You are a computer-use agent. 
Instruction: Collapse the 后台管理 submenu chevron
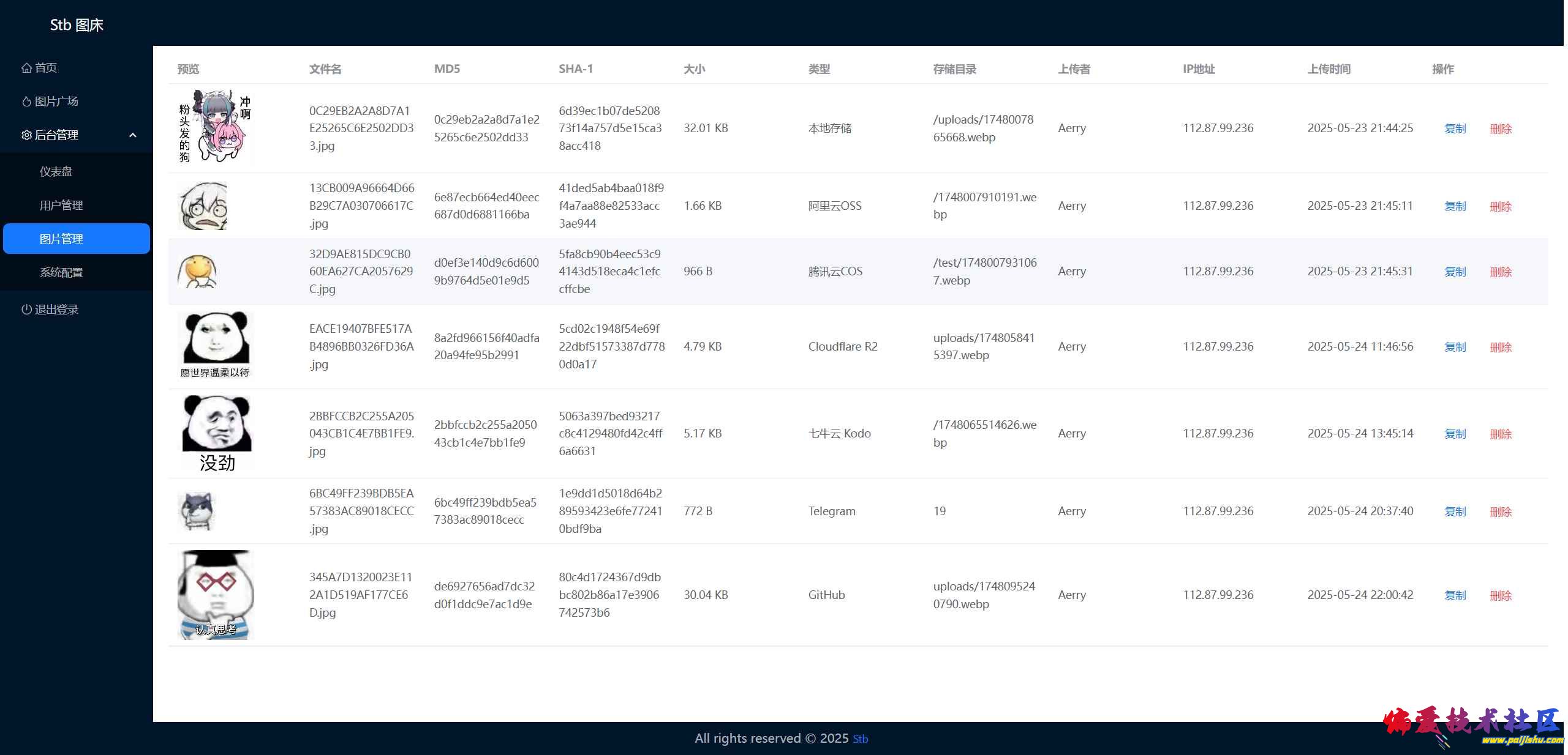point(133,135)
